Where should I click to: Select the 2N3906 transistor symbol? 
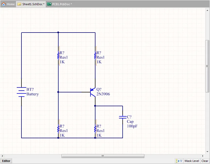[93, 92]
